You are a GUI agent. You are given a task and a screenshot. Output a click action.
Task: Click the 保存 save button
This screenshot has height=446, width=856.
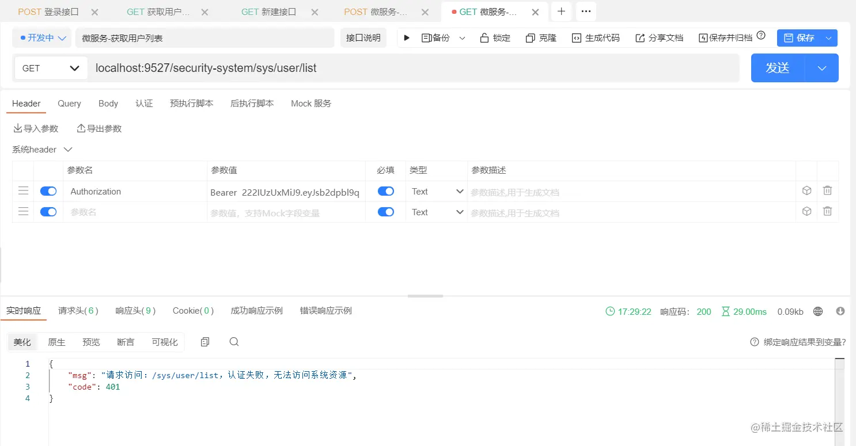coord(800,38)
